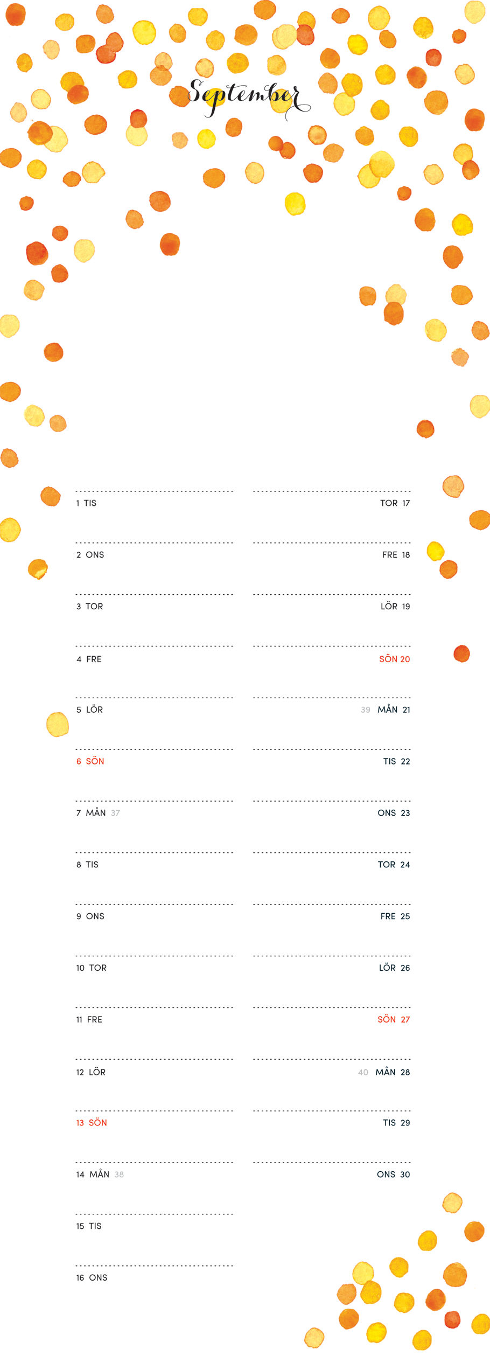Select the LÖR 19 date row
Viewport: 490px width, 1356px height.
[x=395, y=607]
